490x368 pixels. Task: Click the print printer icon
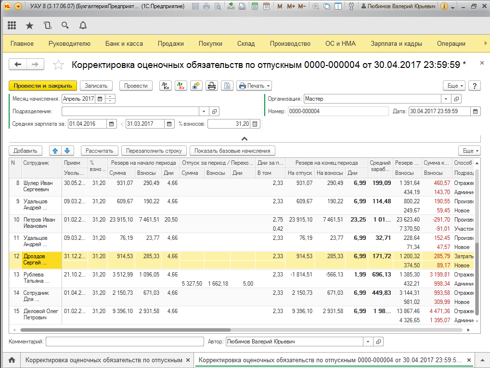coord(212,86)
